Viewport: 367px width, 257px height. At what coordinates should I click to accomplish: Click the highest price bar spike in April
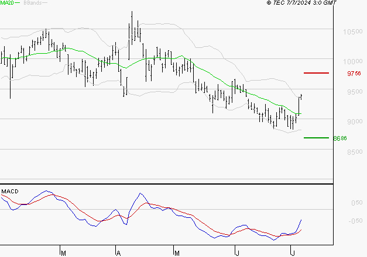pyautogui.click(x=132, y=28)
